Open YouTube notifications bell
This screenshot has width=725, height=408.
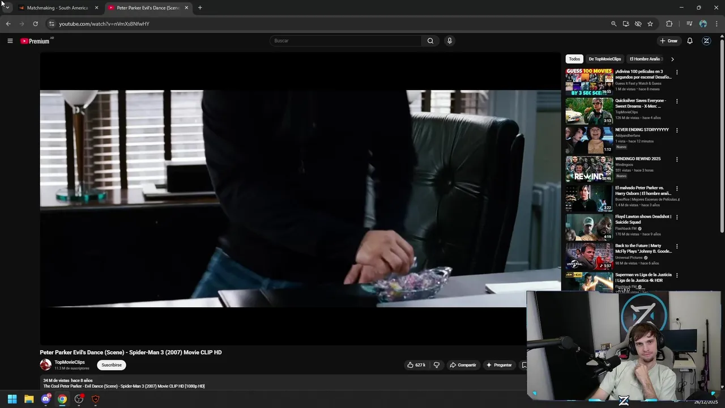690,41
